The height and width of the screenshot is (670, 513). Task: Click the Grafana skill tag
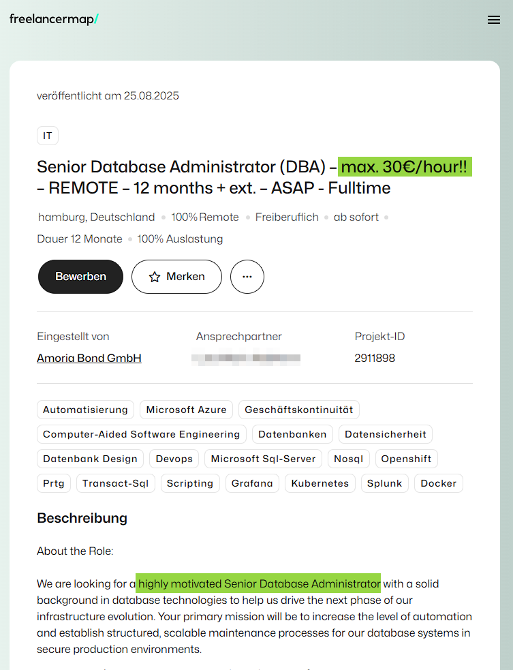click(252, 483)
